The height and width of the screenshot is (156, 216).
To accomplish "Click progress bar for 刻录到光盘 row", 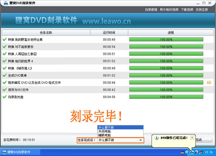I will [x=166, y=97].
